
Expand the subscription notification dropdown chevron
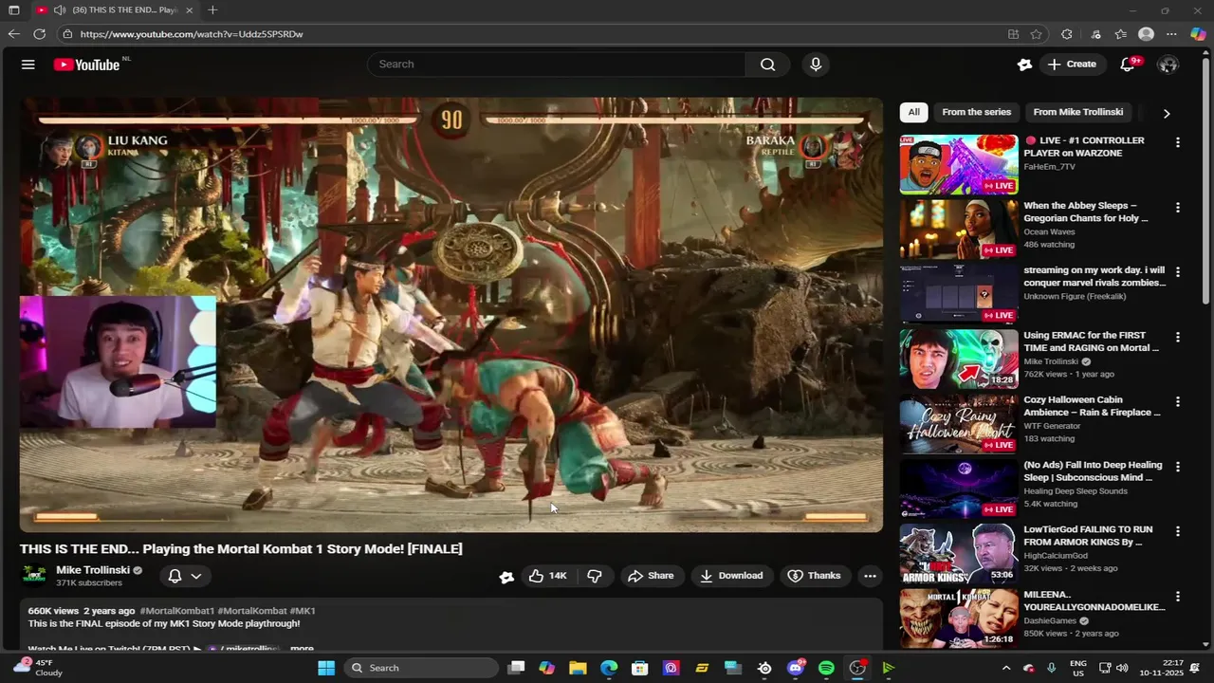[196, 576]
